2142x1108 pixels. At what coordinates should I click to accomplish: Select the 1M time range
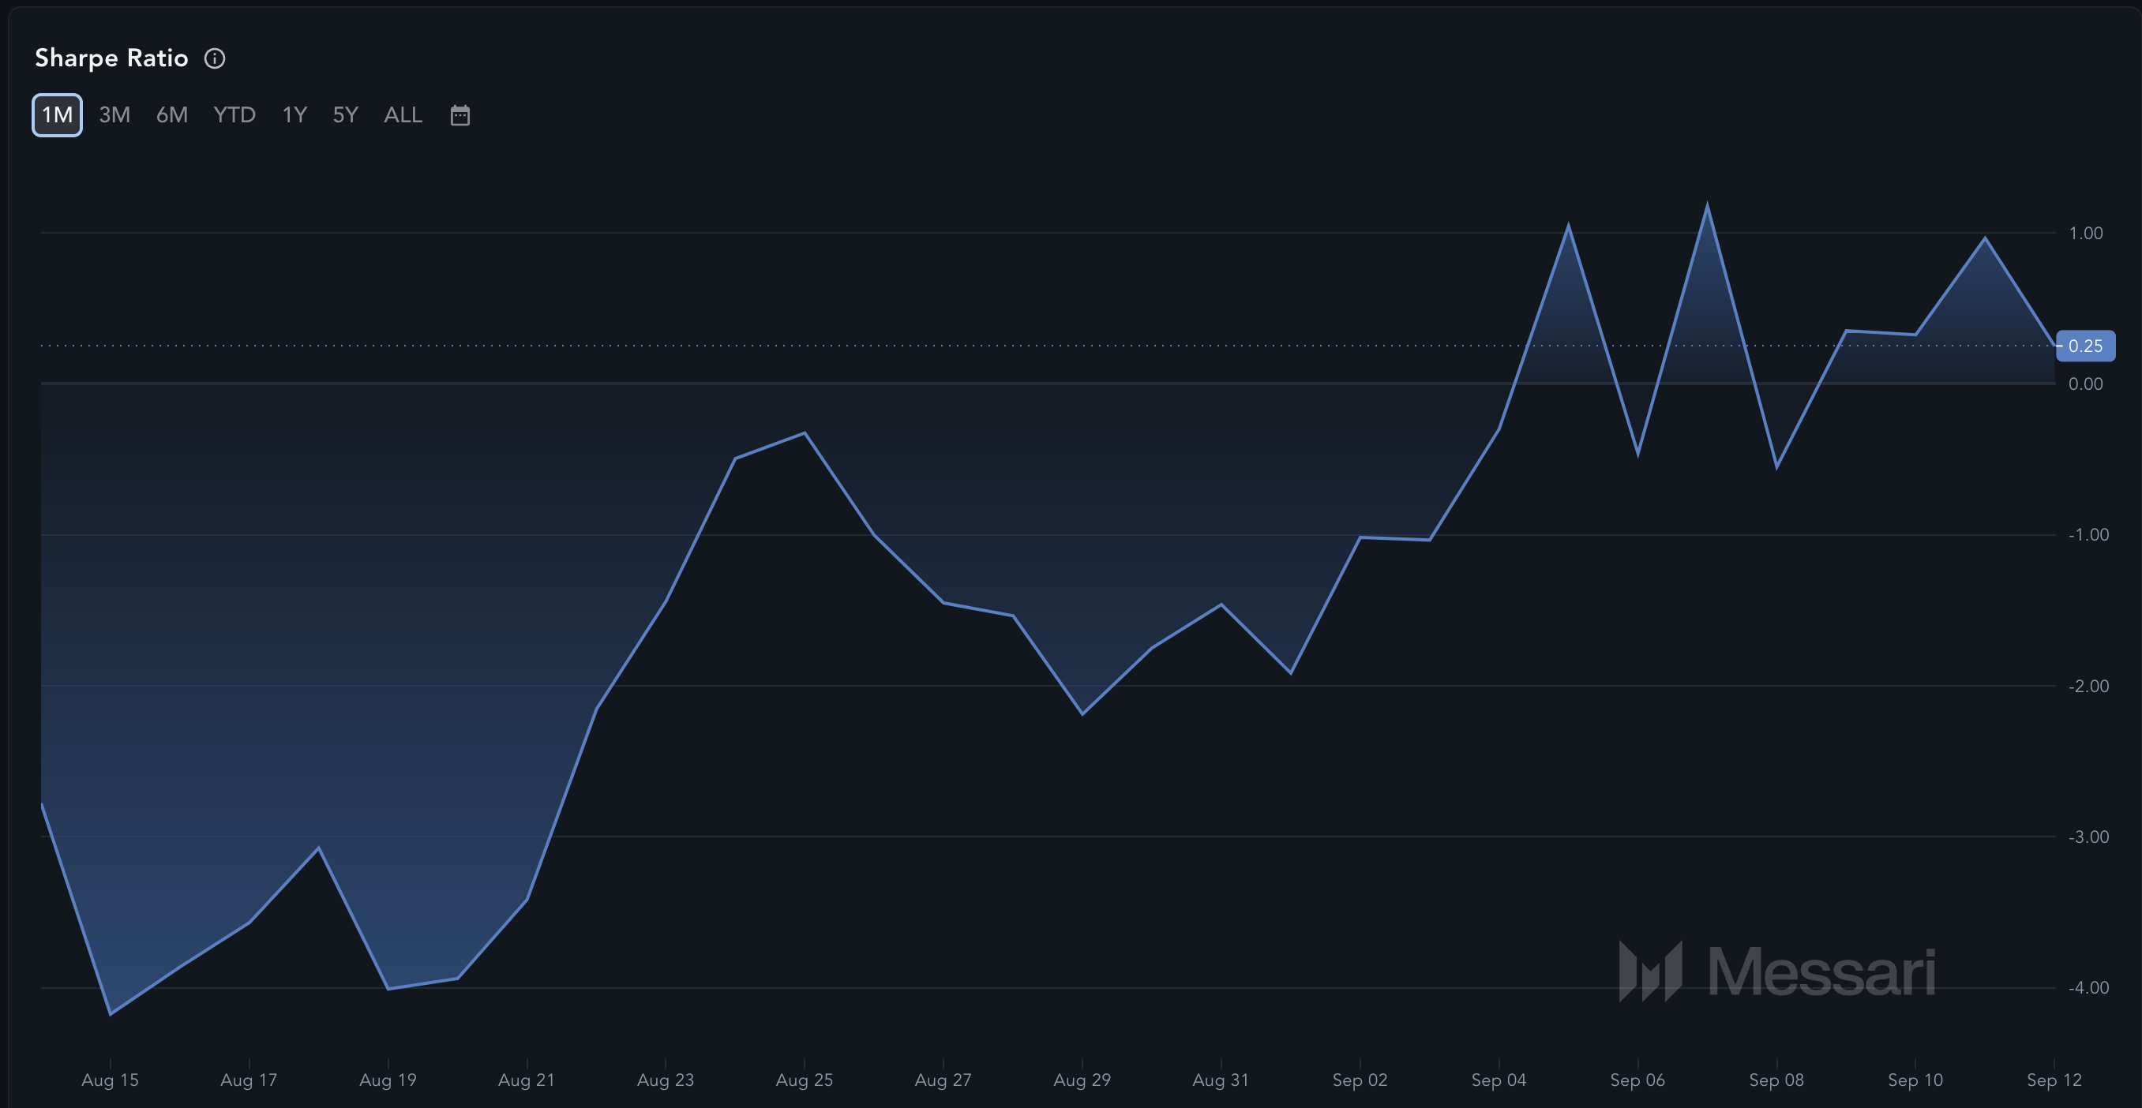(58, 114)
